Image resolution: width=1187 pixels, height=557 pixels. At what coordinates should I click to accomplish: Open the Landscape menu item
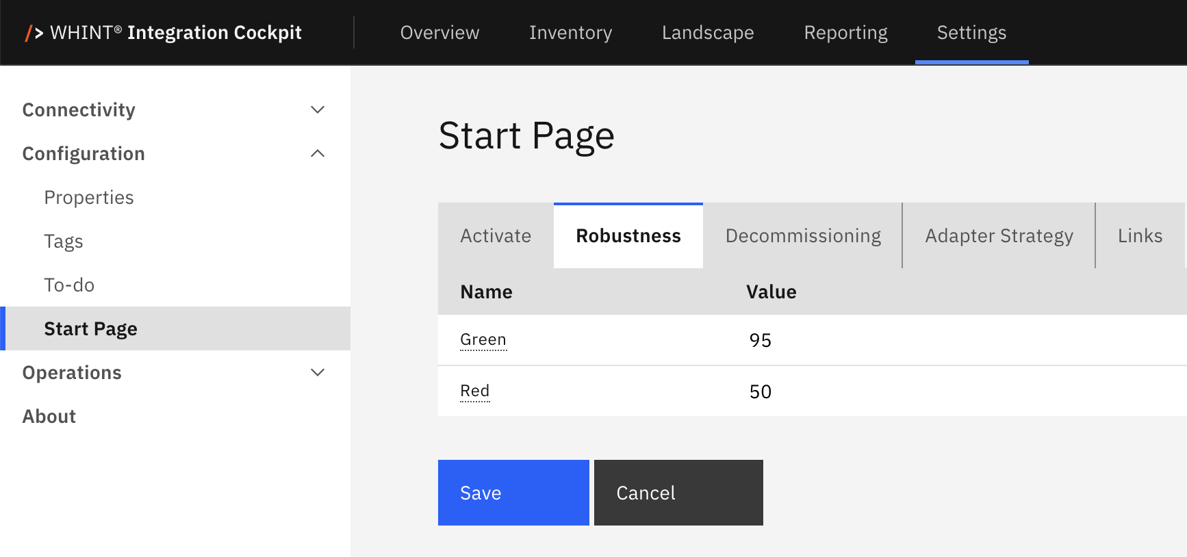708,33
